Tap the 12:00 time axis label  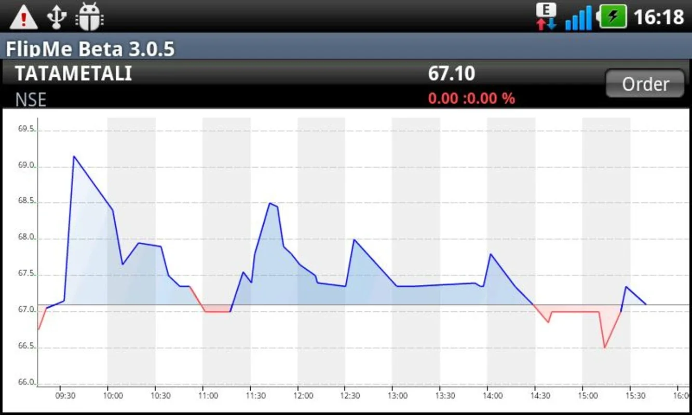(303, 396)
